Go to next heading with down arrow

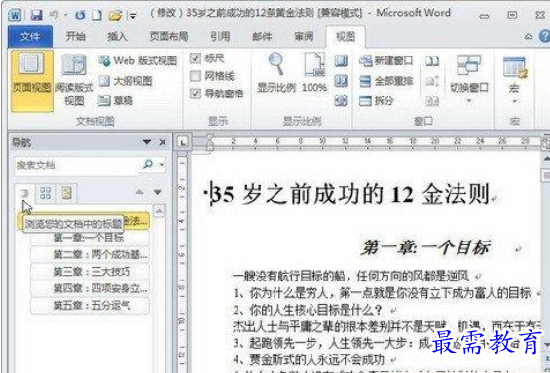click(x=157, y=192)
